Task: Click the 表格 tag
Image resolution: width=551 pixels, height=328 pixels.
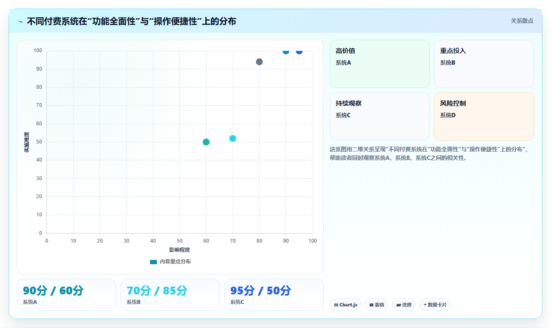Action: tap(377, 305)
